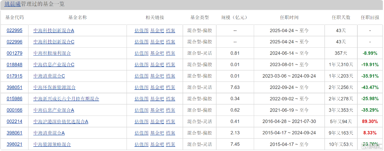Open 中海消费混合C fund page

[x=49, y=76]
